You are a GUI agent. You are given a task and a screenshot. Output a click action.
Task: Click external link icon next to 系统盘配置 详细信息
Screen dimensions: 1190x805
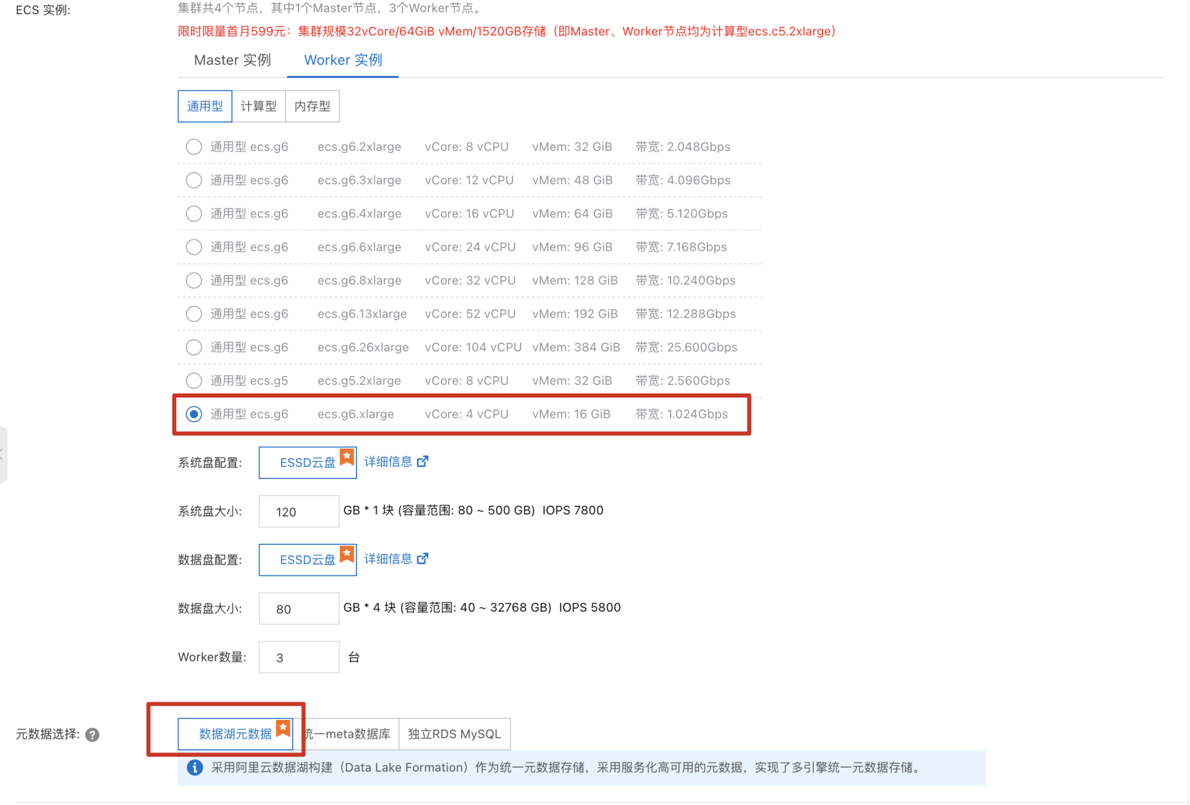pos(422,462)
